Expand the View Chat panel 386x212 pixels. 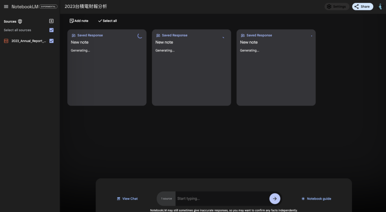coord(127,198)
